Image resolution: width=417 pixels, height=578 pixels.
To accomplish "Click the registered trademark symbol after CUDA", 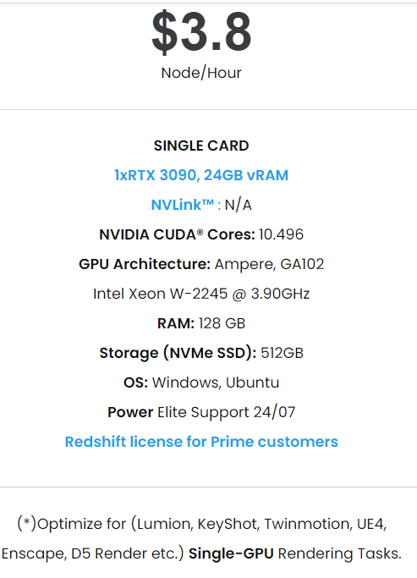I will [200, 232].
